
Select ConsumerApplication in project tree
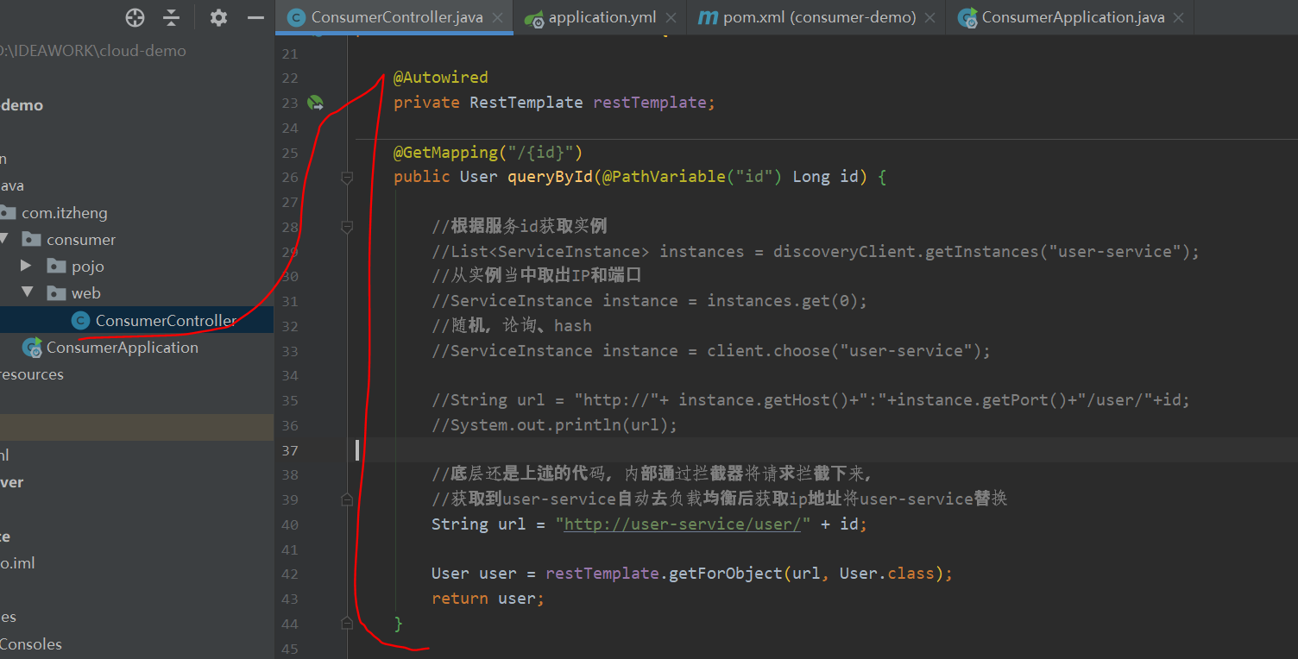click(123, 348)
